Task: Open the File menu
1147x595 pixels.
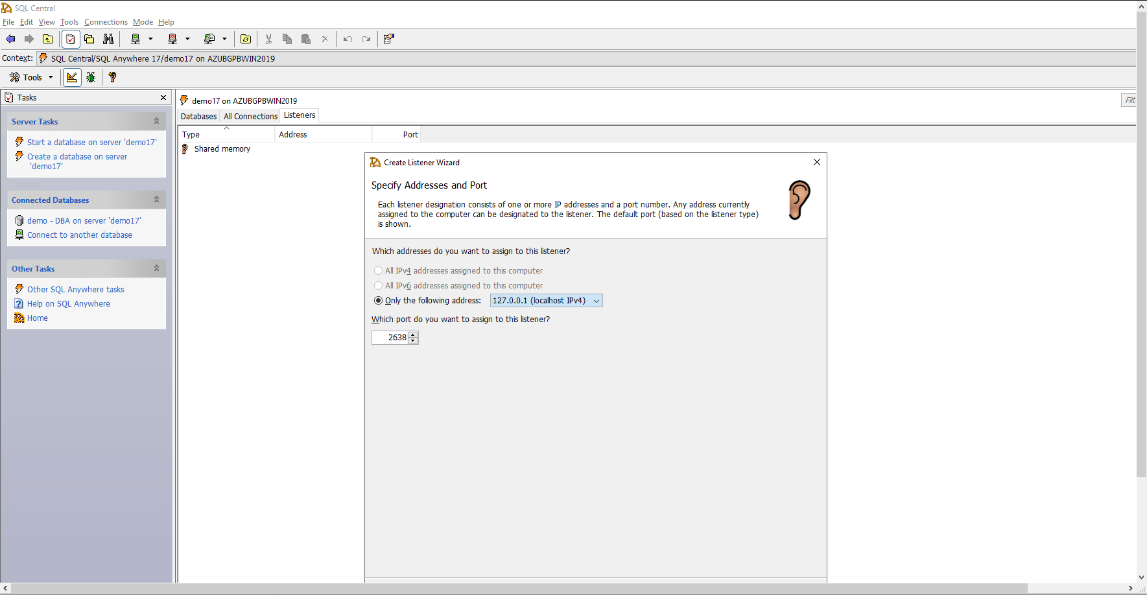Action: pos(8,22)
